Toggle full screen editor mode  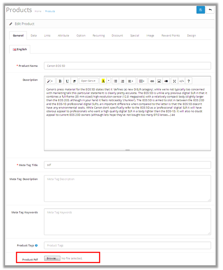(174, 81)
